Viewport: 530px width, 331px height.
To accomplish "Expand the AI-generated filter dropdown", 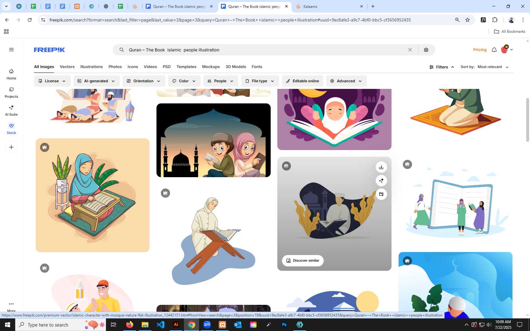I will click(x=96, y=81).
